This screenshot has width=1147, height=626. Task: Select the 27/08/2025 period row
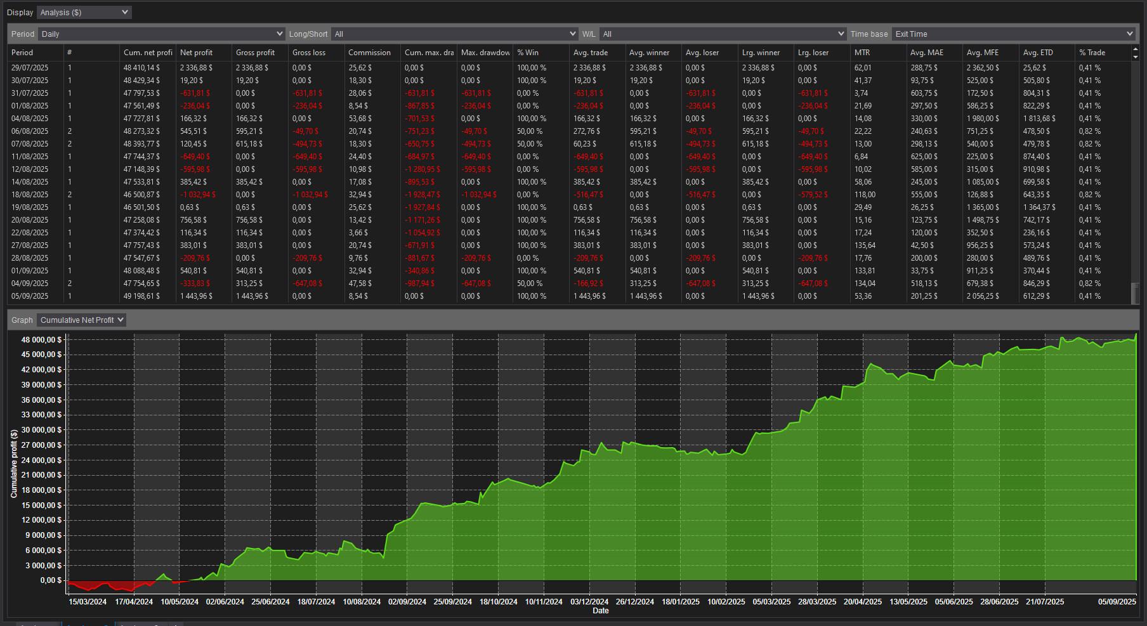click(569, 245)
